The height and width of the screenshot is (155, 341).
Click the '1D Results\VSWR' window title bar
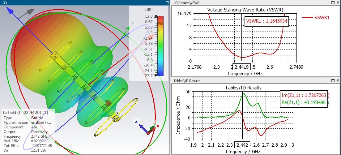pos(256,2)
